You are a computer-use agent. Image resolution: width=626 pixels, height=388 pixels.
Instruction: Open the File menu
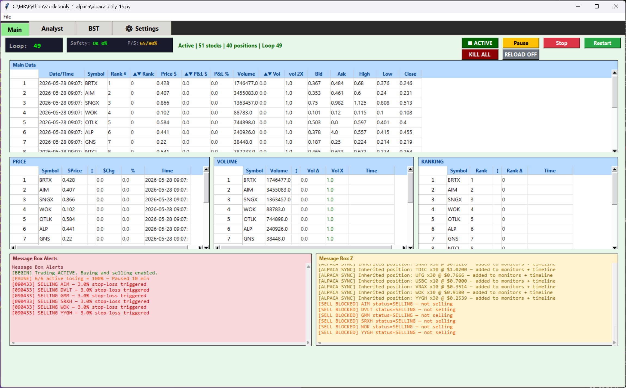pos(7,17)
